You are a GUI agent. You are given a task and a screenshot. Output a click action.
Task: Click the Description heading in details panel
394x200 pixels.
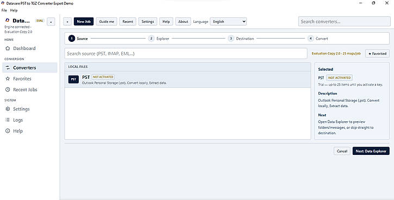(x=327, y=93)
